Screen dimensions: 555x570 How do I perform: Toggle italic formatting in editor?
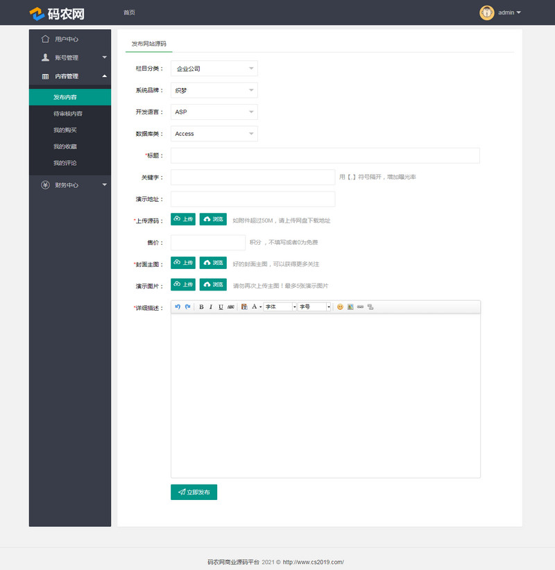211,306
